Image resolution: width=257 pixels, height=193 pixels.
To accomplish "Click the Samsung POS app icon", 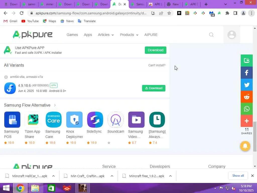I will 12,120.
